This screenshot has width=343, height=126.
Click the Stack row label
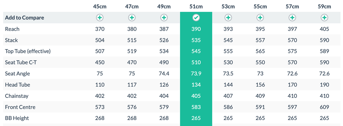click(x=11, y=40)
